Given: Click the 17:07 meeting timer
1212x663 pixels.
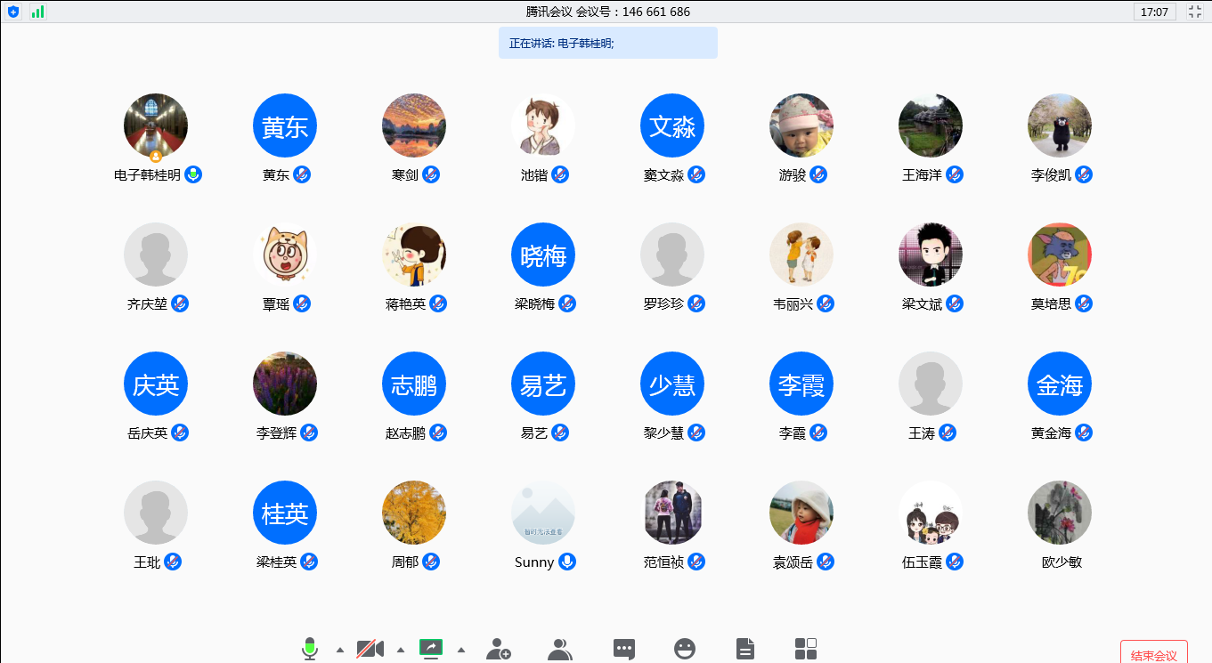Looking at the screenshot, I should pyautogui.click(x=1154, y=12).
